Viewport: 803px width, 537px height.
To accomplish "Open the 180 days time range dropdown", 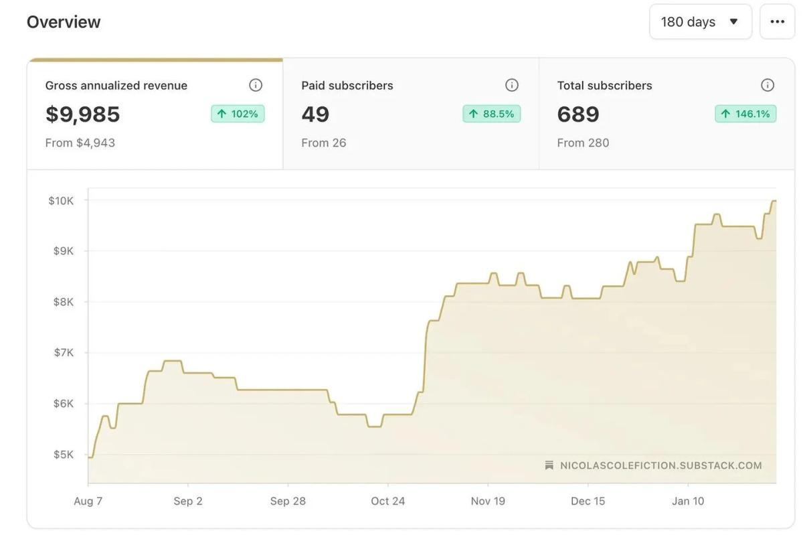I will [700, 21].
